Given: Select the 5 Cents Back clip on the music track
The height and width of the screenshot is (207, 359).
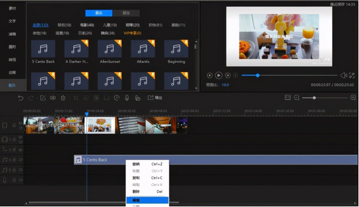Looking at the screenshot, I should tap(216, 160).
